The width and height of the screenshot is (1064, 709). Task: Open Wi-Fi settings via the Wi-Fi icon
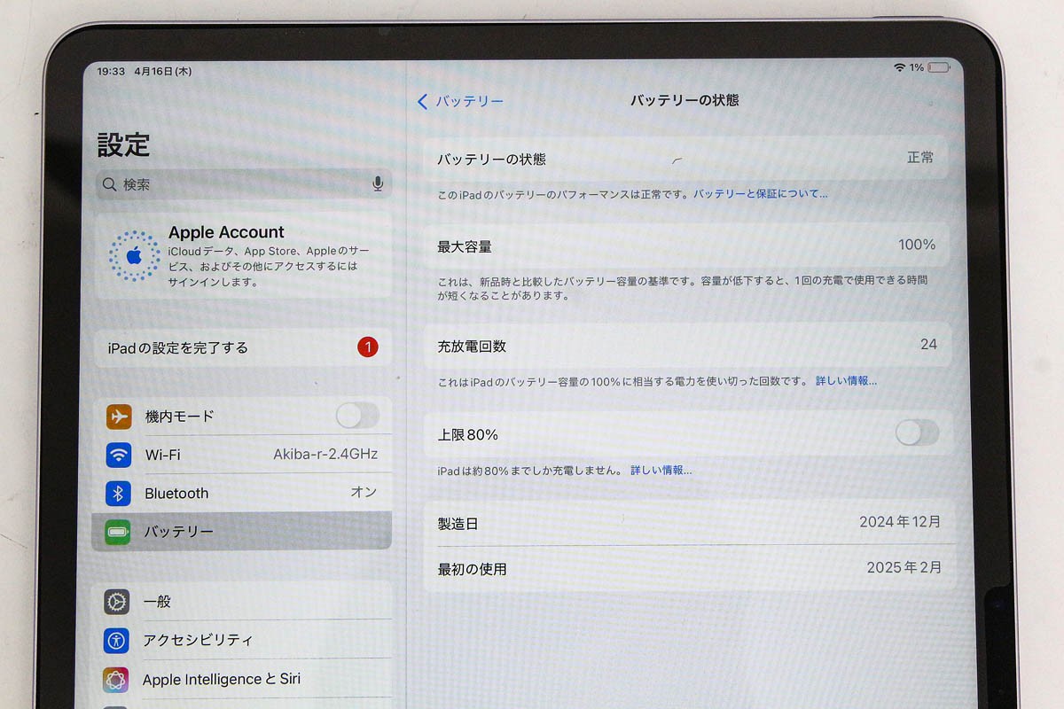click(120, 455)
